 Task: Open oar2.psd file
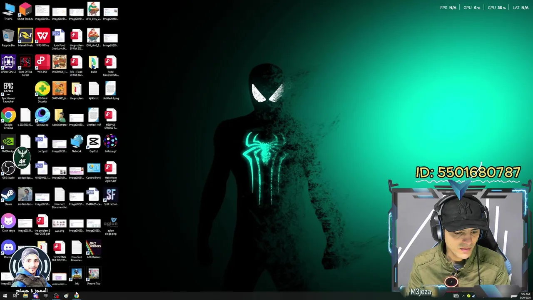pos(42,144)
